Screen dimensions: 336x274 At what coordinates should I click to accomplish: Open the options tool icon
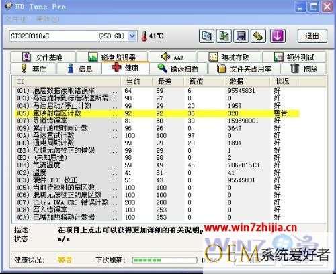[x=258, y=36]
